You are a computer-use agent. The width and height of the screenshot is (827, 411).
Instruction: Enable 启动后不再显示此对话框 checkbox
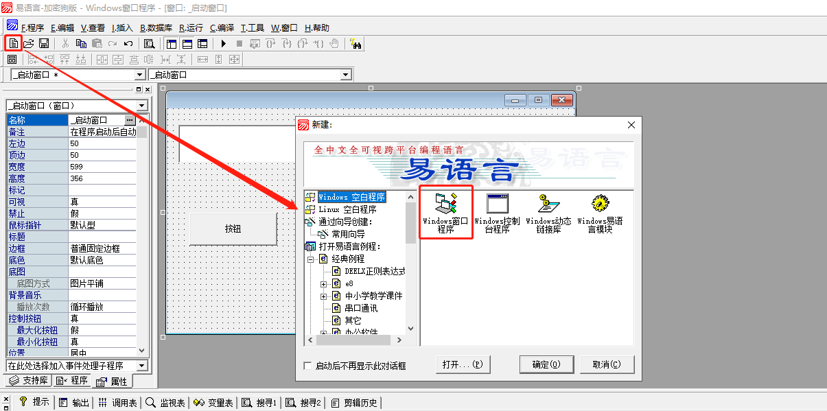pos(307,366)
